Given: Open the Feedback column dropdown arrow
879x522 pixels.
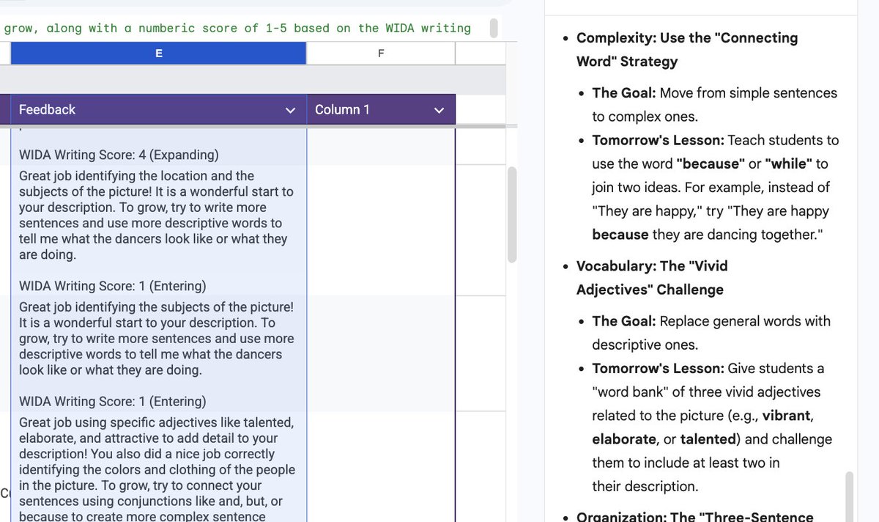Looking at the screenshot, I should coord(291,110).
